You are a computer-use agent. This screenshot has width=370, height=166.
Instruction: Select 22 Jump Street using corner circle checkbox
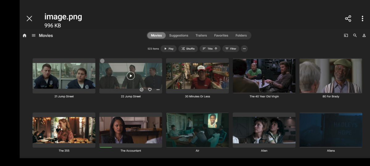pos(102,61)
